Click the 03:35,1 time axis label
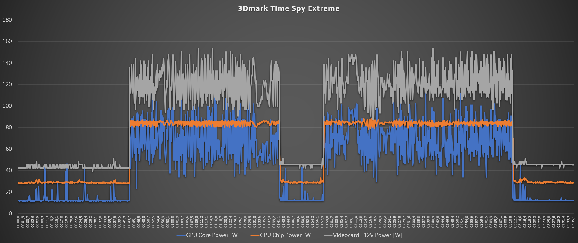The width and height of the screenshot is (578, 243). tap(573, 222)
